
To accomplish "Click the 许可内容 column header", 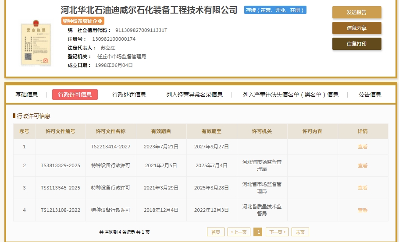I will 312,131.
